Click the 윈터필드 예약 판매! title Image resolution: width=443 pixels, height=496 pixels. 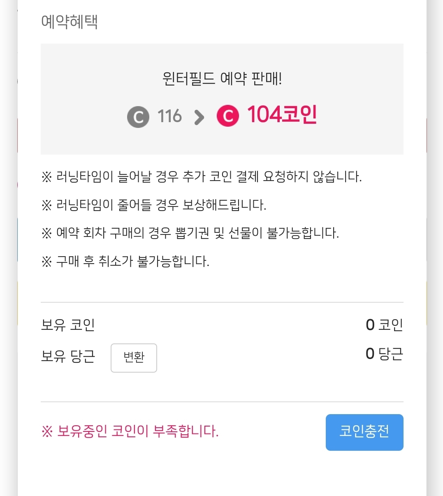(x=222, y=78)
